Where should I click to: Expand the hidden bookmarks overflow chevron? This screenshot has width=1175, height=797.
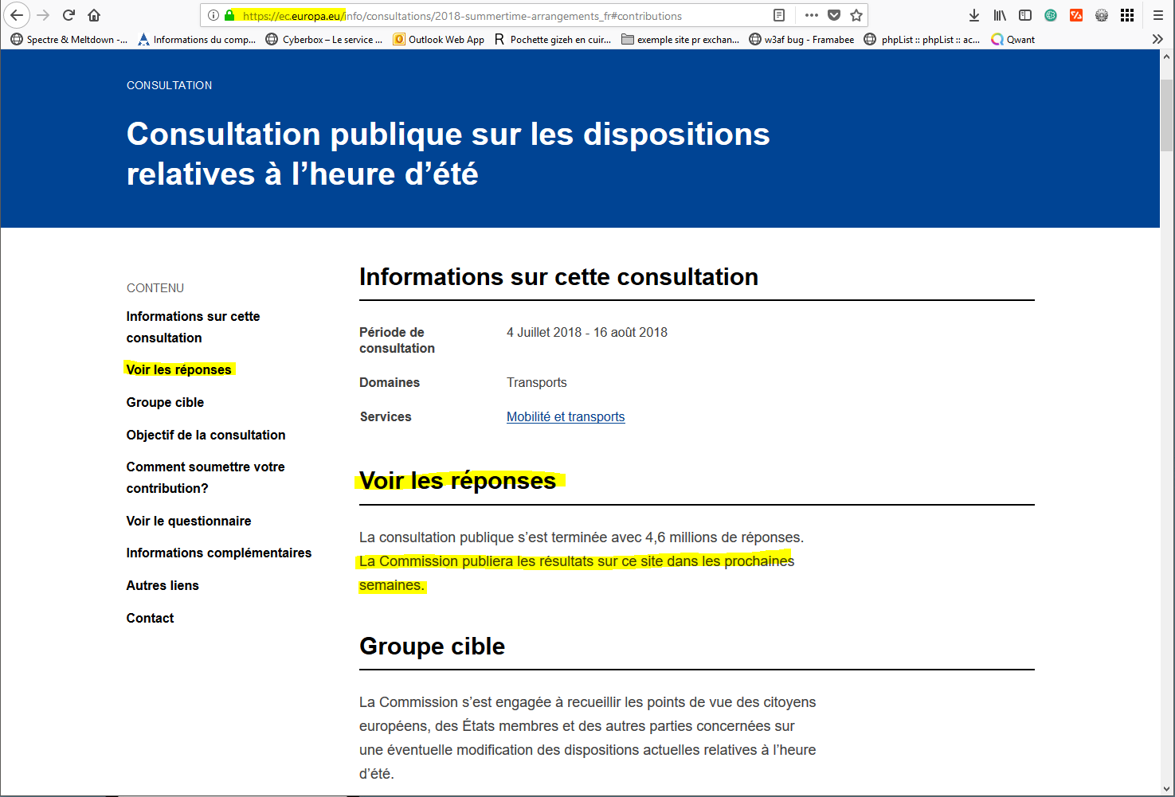click(1157, 39)
